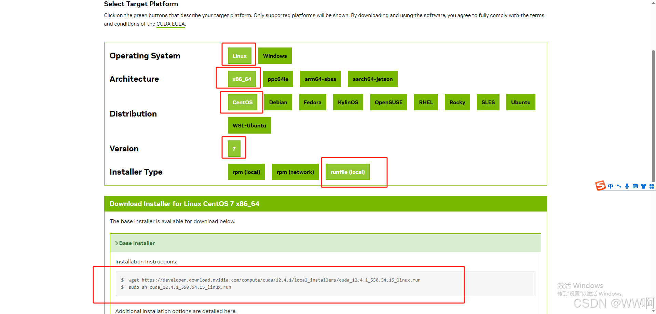
Task: Select WSL-Ubuntu distribution
Action: coord(249,125)
